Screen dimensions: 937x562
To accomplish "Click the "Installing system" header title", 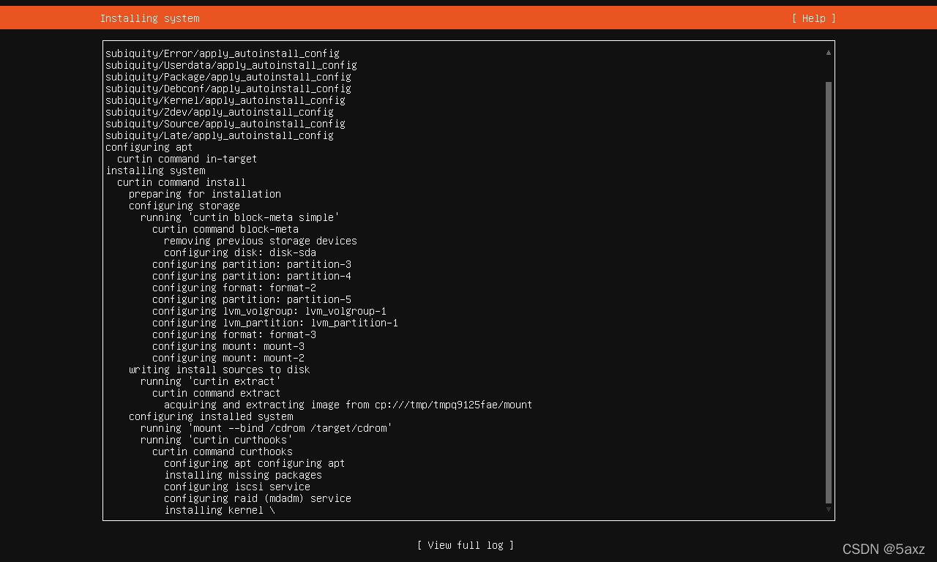I will click(149, 18).
